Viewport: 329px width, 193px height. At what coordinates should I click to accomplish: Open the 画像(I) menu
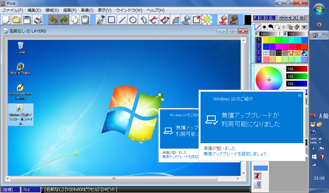pos(87,10)
